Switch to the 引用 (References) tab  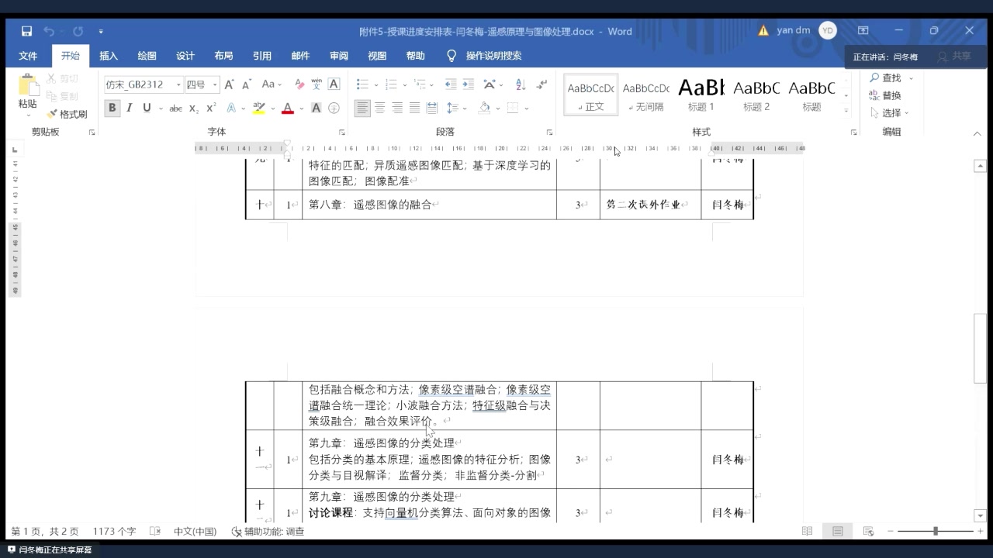click(x=262, y=56)
